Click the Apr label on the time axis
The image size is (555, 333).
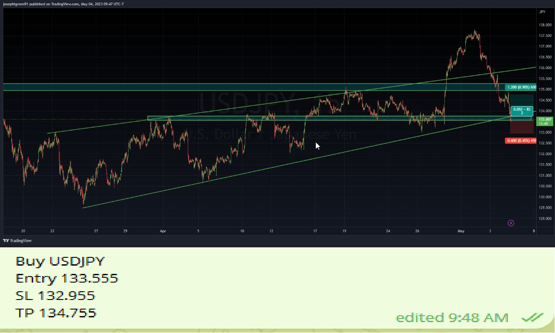coord(163,231)
